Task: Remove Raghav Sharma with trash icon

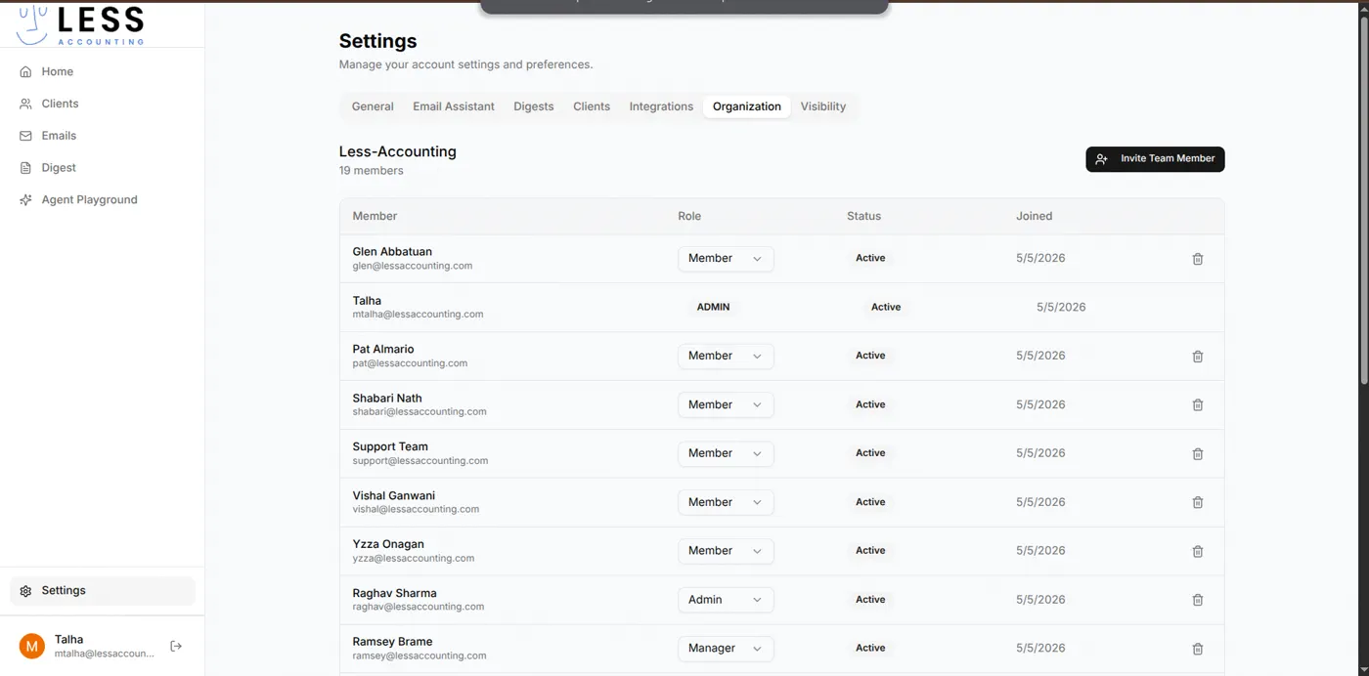Action: point(1198,600)
